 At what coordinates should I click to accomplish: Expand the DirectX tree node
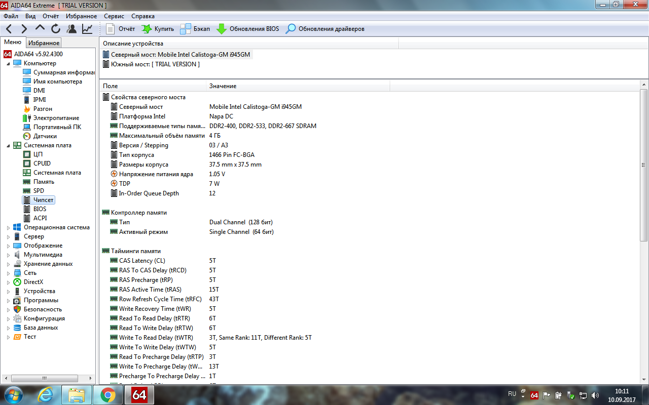[8, 282]
